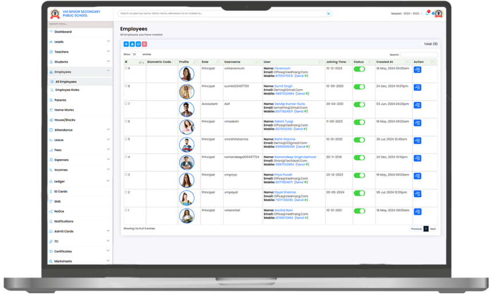Open action menu for Tarannum's row
This screenshot has width=492, height=294.
pyautogui.click(x=417, y=70)
